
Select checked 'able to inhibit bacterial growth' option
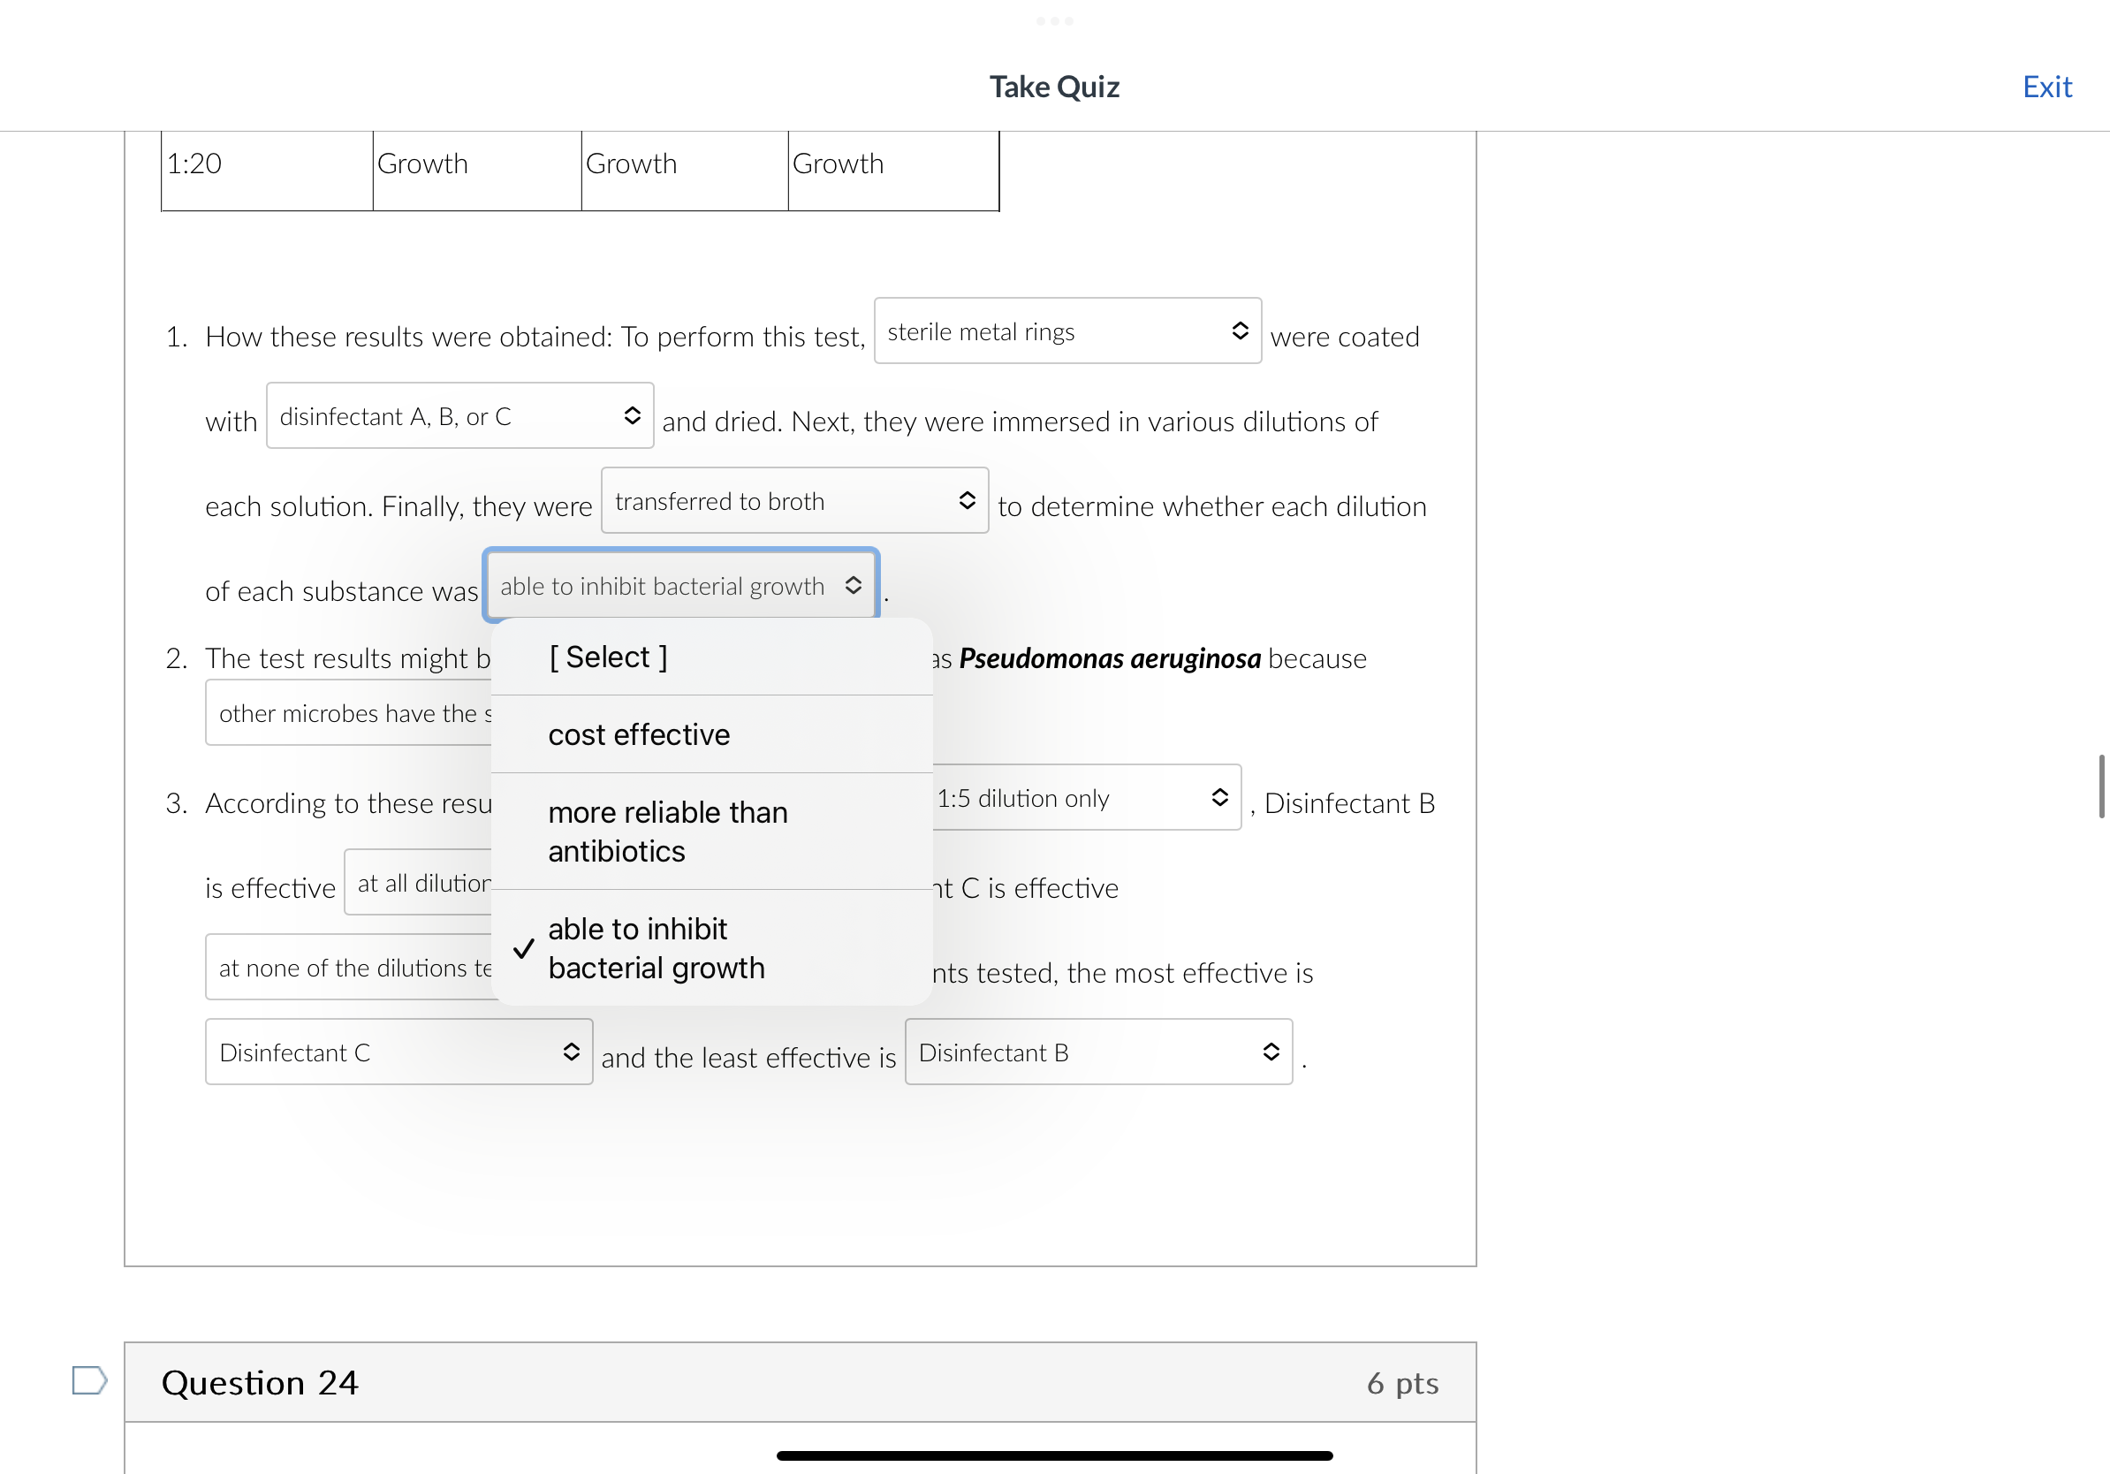click(657, 947)
